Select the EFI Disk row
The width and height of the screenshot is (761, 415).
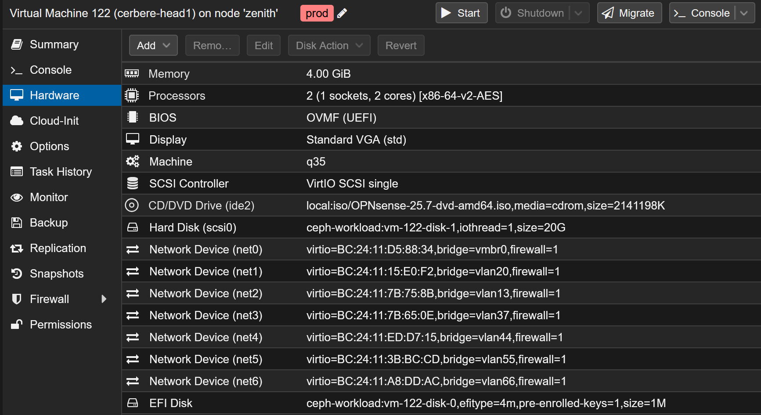tap(439, 403)
